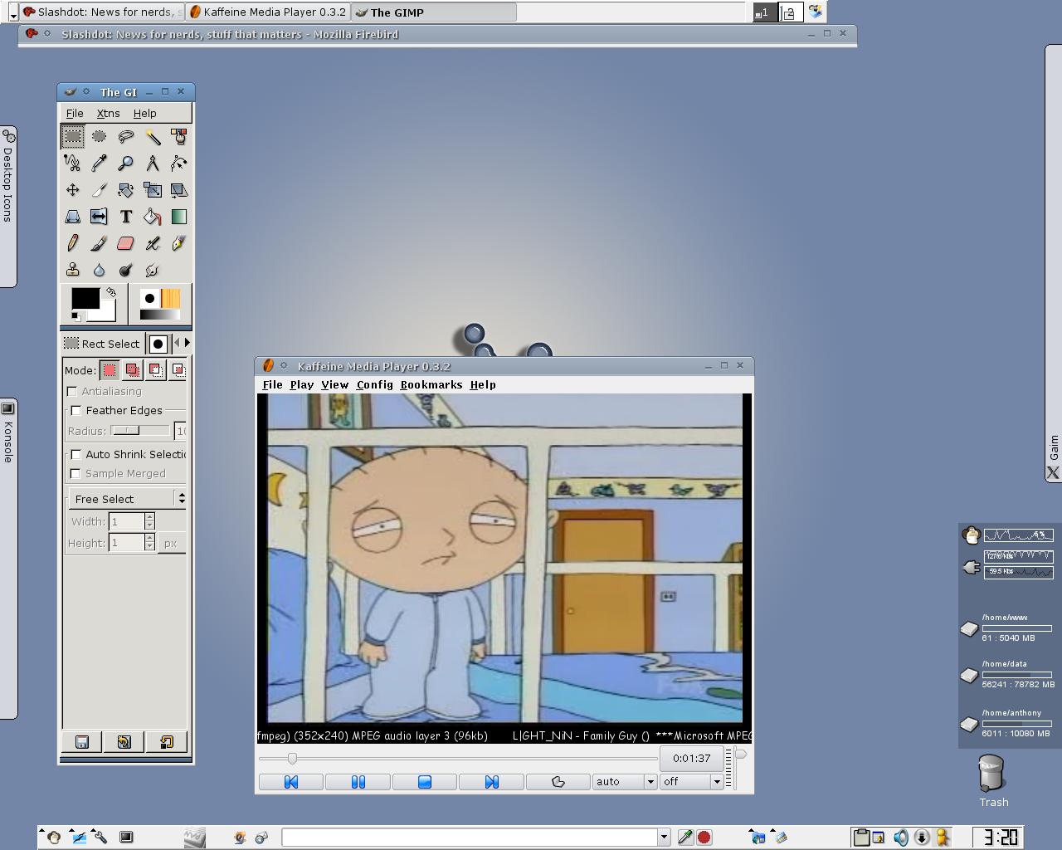Activate the Zoom magnifier tool
The height and width of the screenshot is (850, 1062).
[126, 164]
